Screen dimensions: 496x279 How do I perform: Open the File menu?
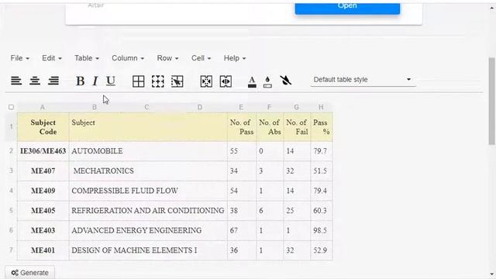click(19, 58)
